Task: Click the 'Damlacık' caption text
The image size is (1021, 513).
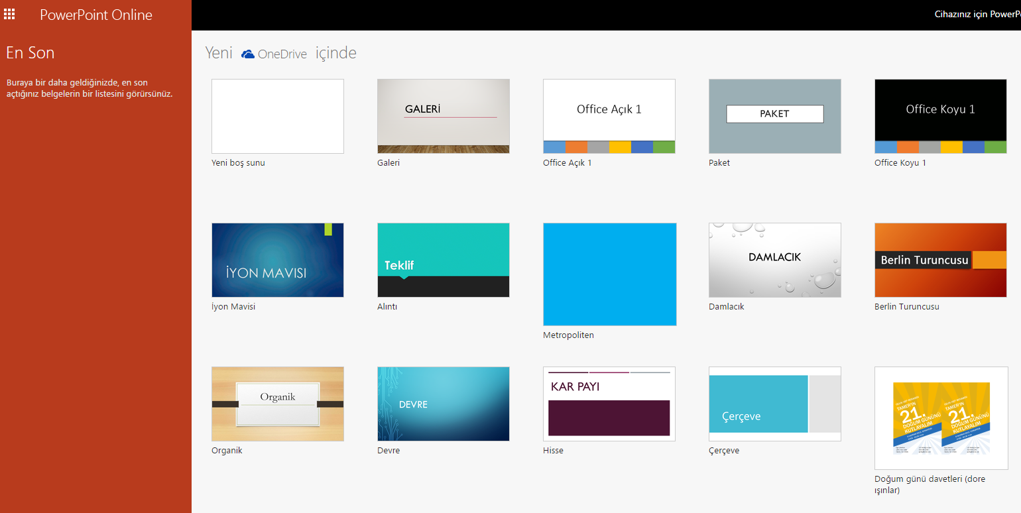Action: tap(727, 306)
